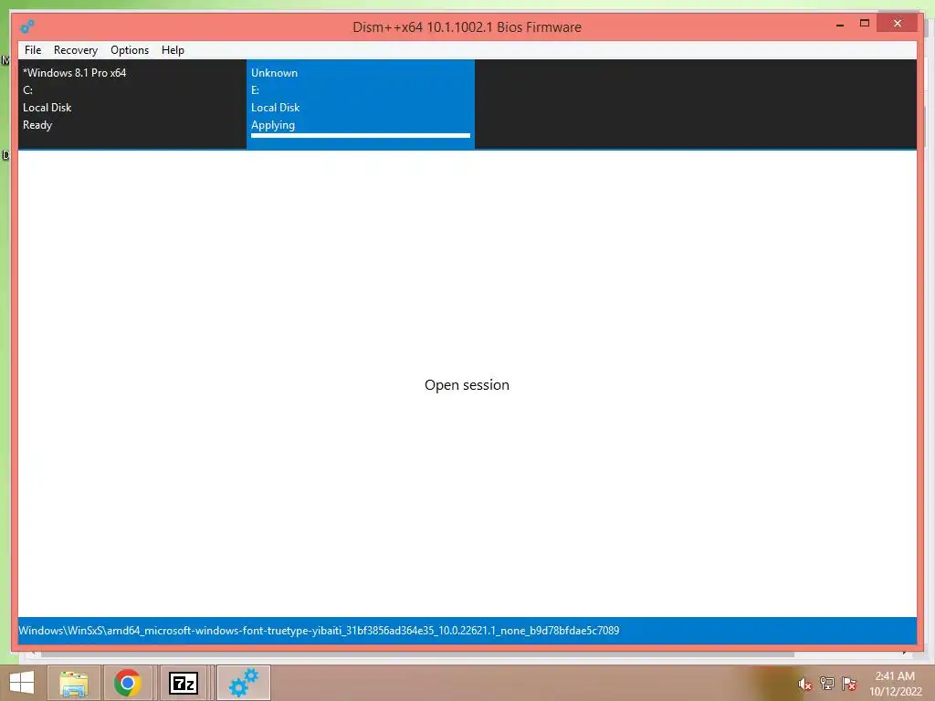Open the Recovery menu
The height and width of the screenshot is (701, 935).
point(75,50)
